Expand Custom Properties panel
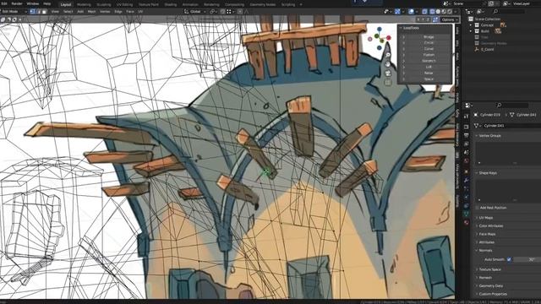541x304 pixels. (x=493, y=294)
